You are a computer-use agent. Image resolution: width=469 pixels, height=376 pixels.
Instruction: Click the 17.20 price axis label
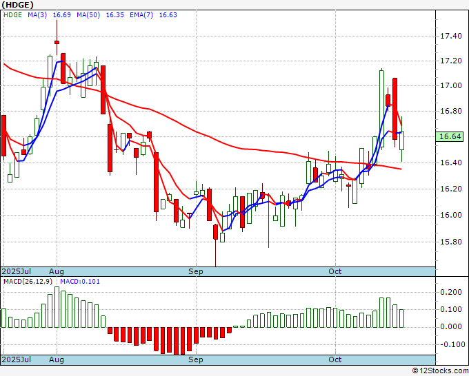click(451, 61)
